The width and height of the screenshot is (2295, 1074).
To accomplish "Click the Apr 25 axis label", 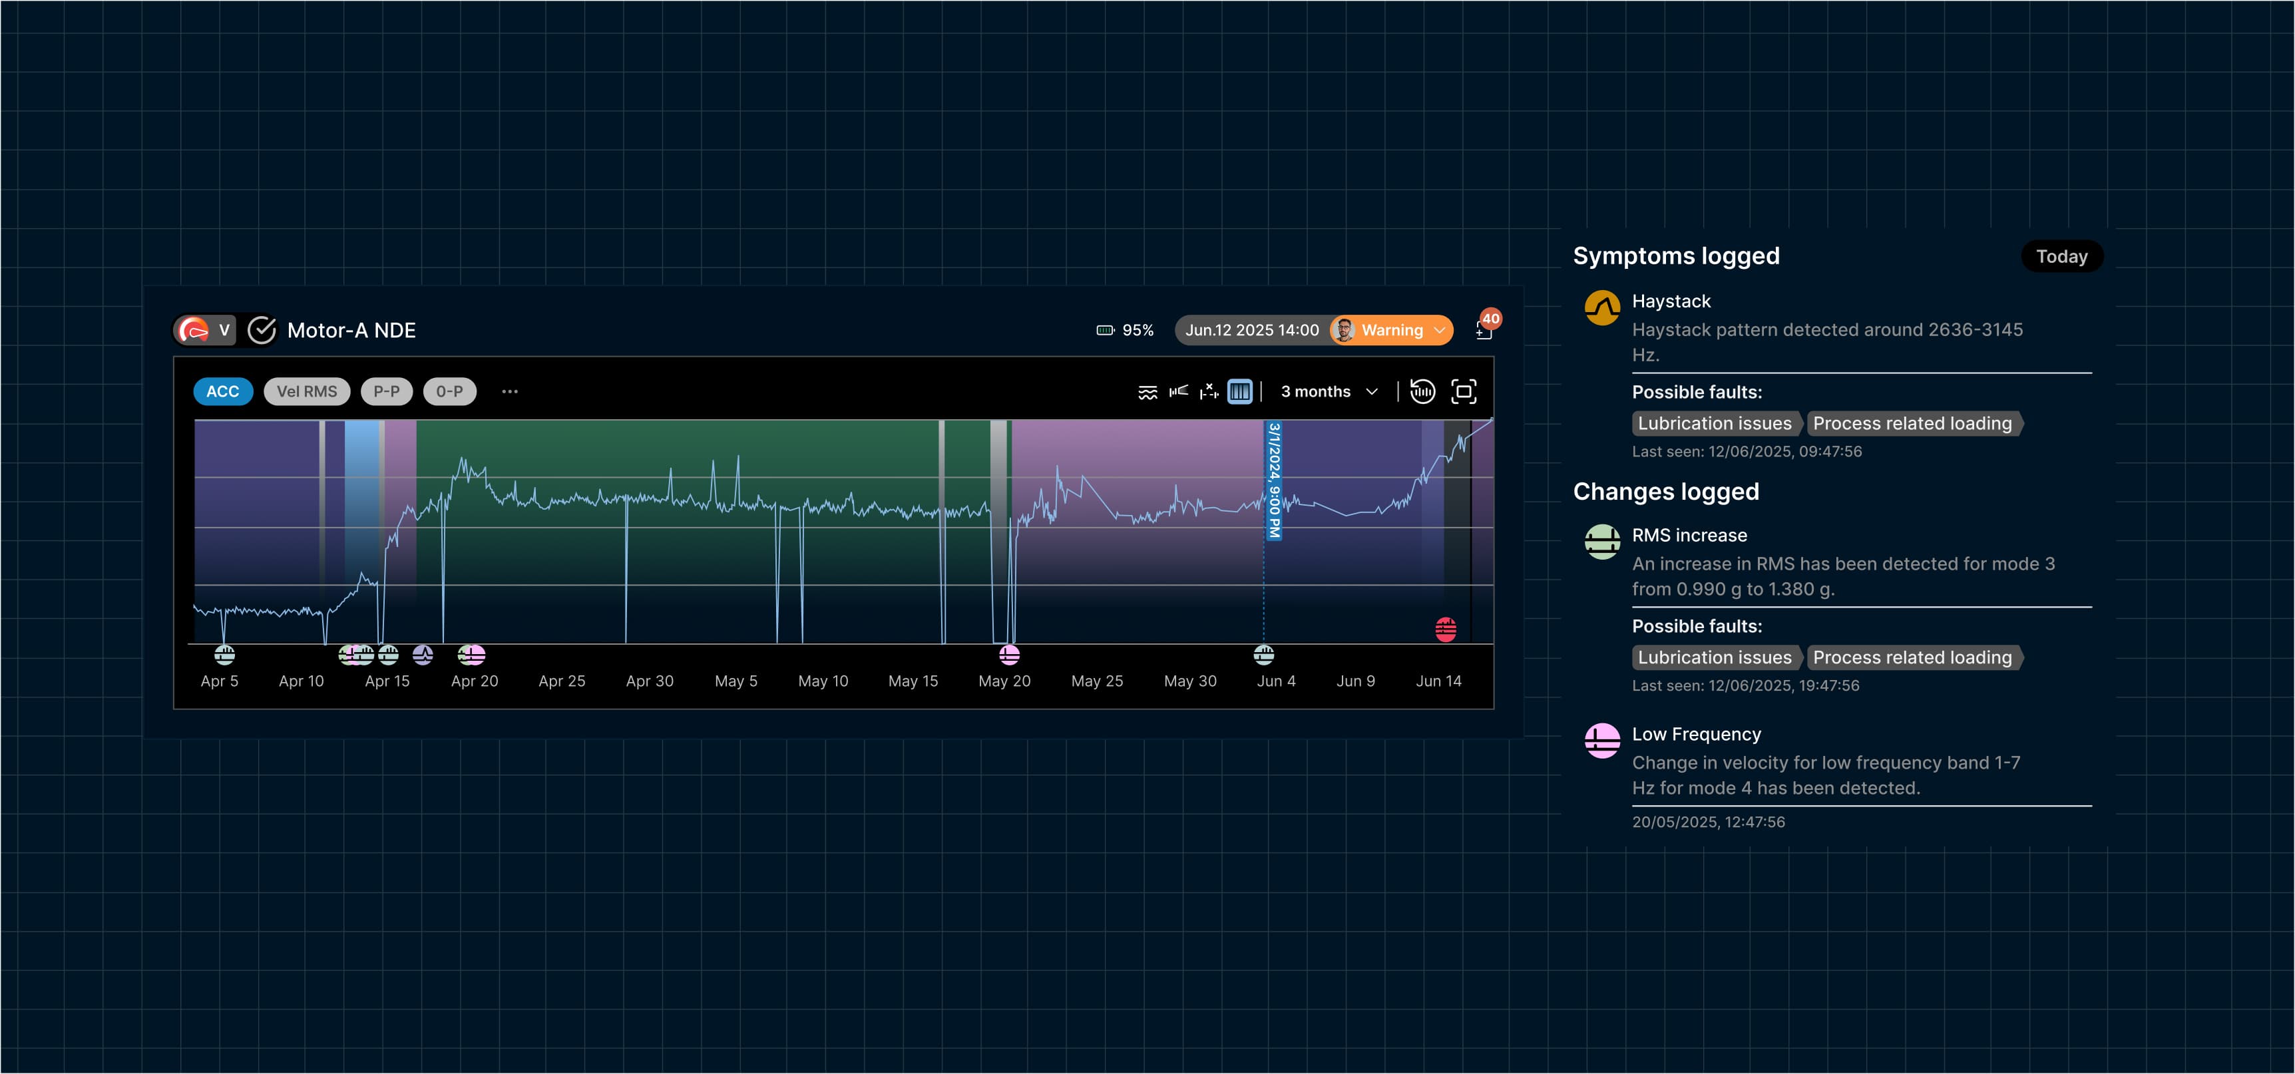I will (561, 681).
